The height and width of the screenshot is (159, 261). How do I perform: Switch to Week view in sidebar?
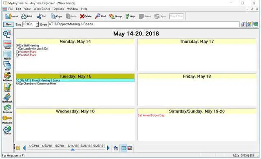pyautogui.click(x=7, y=44)
